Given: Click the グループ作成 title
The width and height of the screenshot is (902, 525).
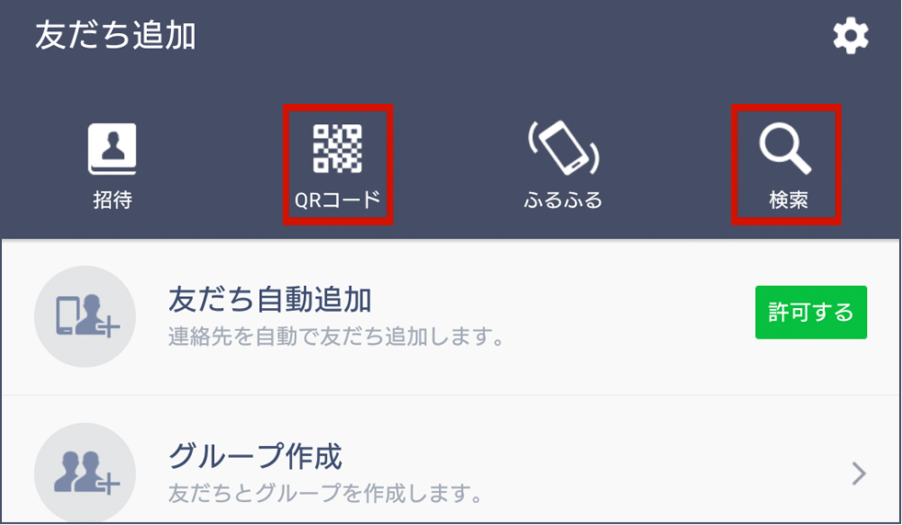Looking at the screenshot, I should (x=255, y=456).
